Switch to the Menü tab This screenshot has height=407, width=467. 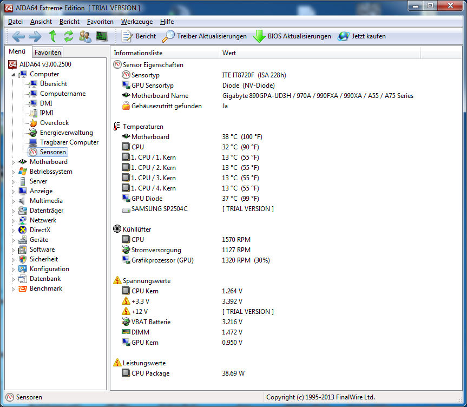click(x=17, y=51)
